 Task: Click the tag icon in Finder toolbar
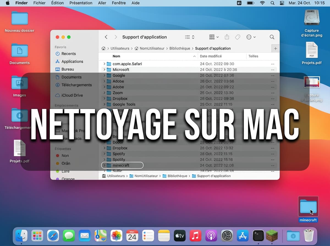point(238,37)
